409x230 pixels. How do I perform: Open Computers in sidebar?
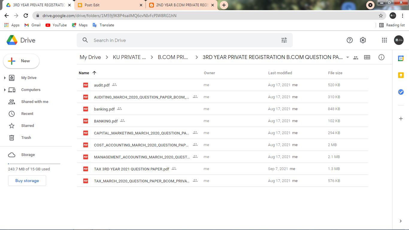click(x=31, y=90)
